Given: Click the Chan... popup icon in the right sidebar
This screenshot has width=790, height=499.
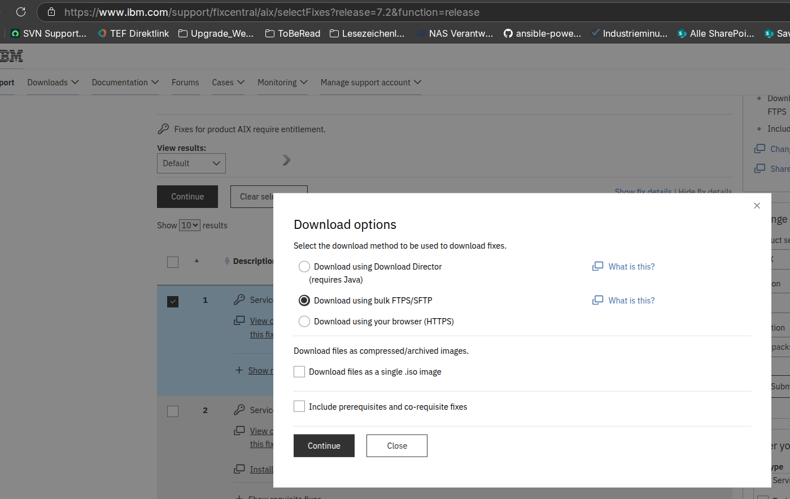Looking at the screenshot, I should 760,149.
